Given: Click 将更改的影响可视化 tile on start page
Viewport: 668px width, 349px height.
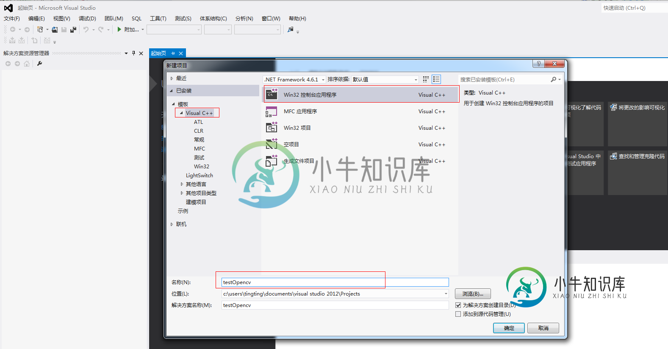Looking at the screenshot, I should (638, 124).
